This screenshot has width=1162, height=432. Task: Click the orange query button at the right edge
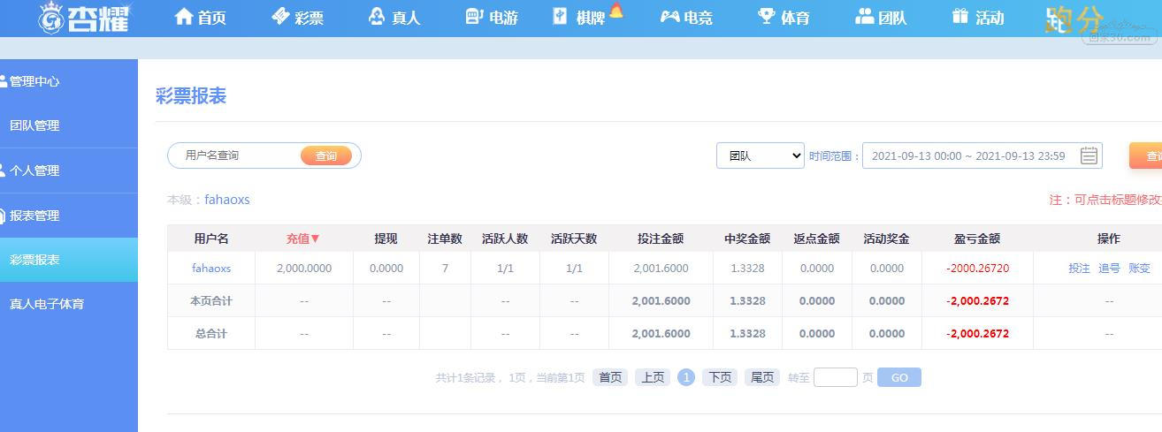(x=1146, y=155)
